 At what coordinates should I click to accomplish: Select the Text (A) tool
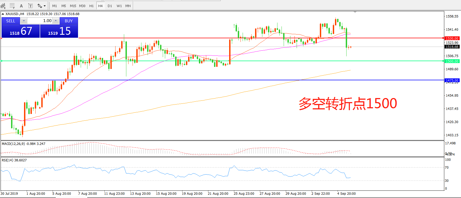(x=21, y=6)
